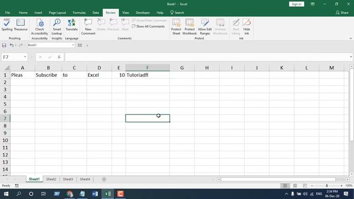Click cell F1 containing Tutoriadfl

click(x=148, y=75)
